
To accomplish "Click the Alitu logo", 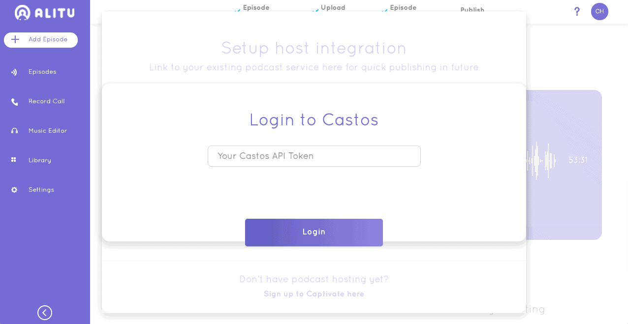I will pos(44,12).
